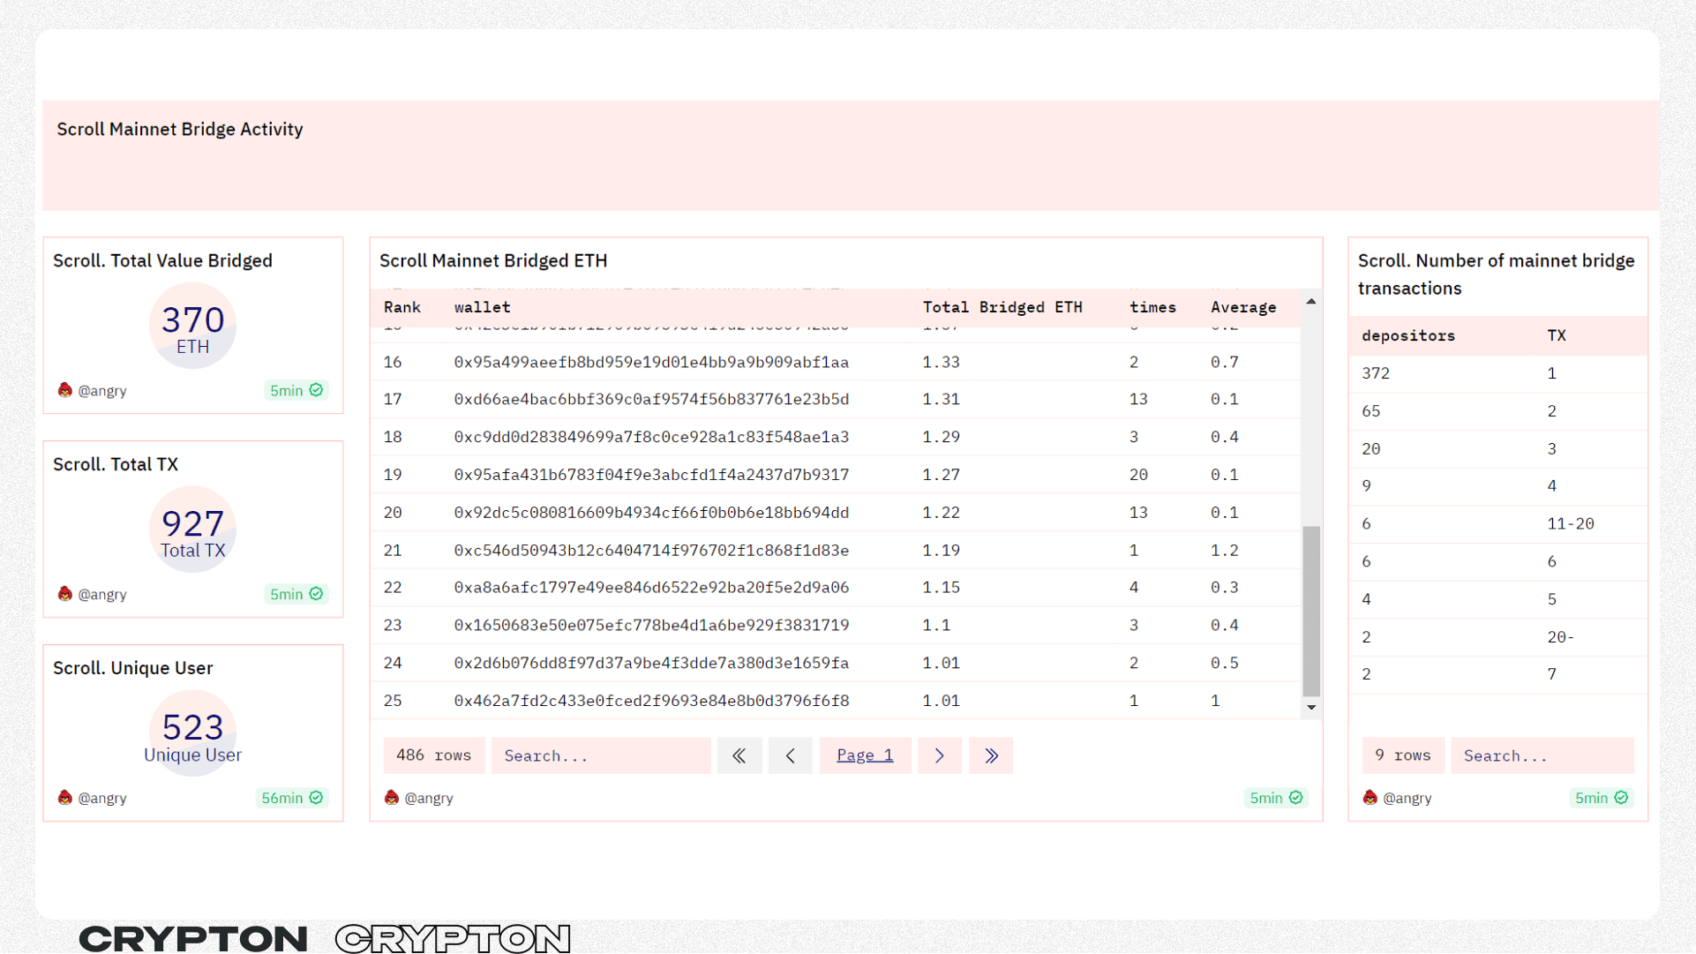Click the 372 depositors cell
1696x954 pixels.
(1376, 373)
